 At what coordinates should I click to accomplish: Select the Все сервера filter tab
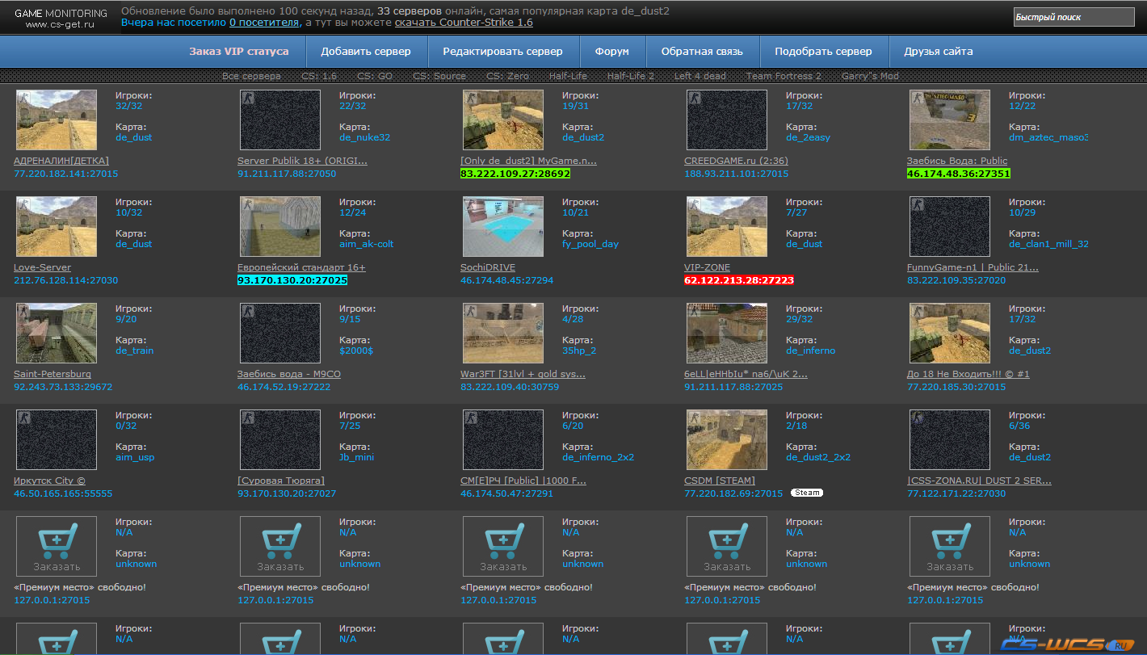click(x=252, y=76)
